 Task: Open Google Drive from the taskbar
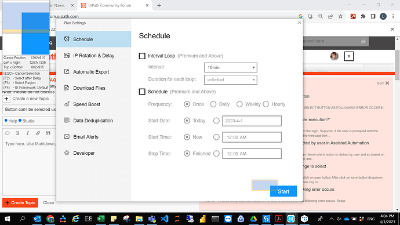pyautogui.click(x=253, y=219)
